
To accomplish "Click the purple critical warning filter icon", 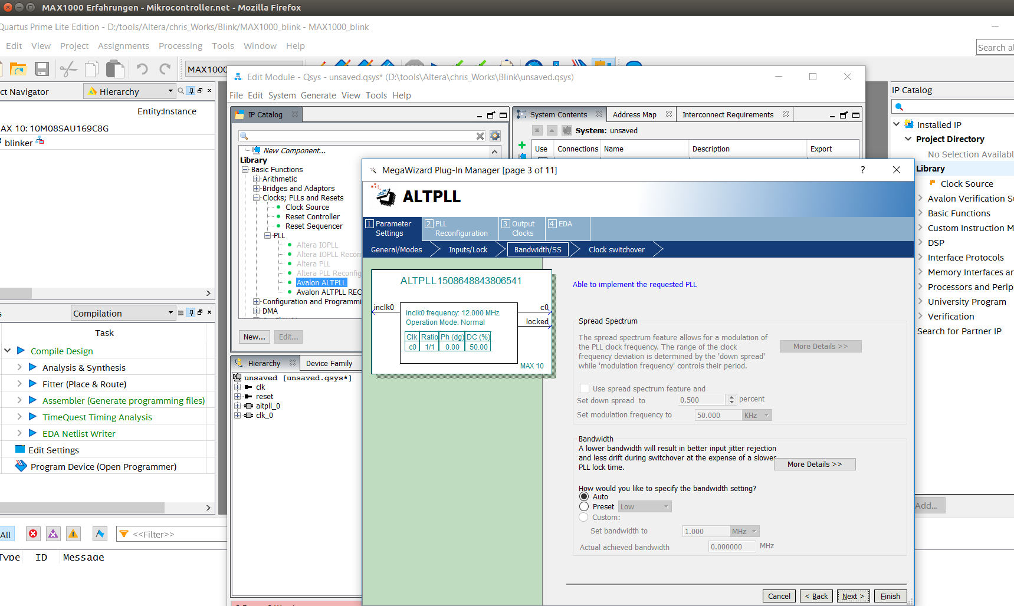I will pos(53,534).
